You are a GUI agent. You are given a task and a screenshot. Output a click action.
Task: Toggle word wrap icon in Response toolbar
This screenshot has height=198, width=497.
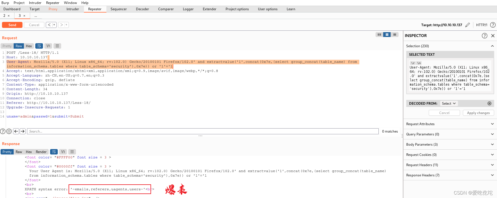pyautogui.click(x=54, y=152)
